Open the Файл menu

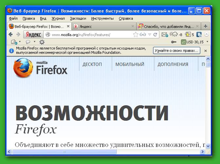(13, 19)
